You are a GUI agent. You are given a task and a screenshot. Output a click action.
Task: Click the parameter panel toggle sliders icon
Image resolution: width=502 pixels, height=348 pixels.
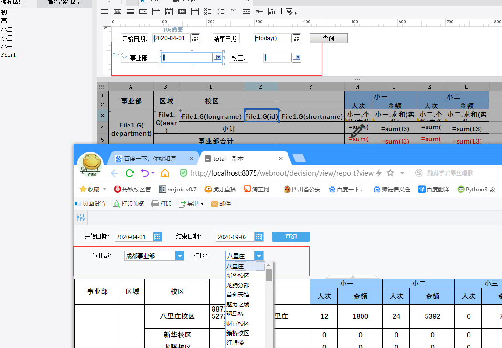81,218
